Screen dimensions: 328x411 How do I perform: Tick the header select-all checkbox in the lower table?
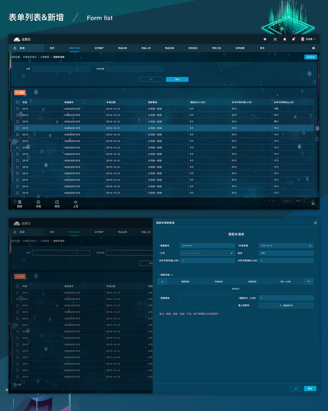[17, 286]
